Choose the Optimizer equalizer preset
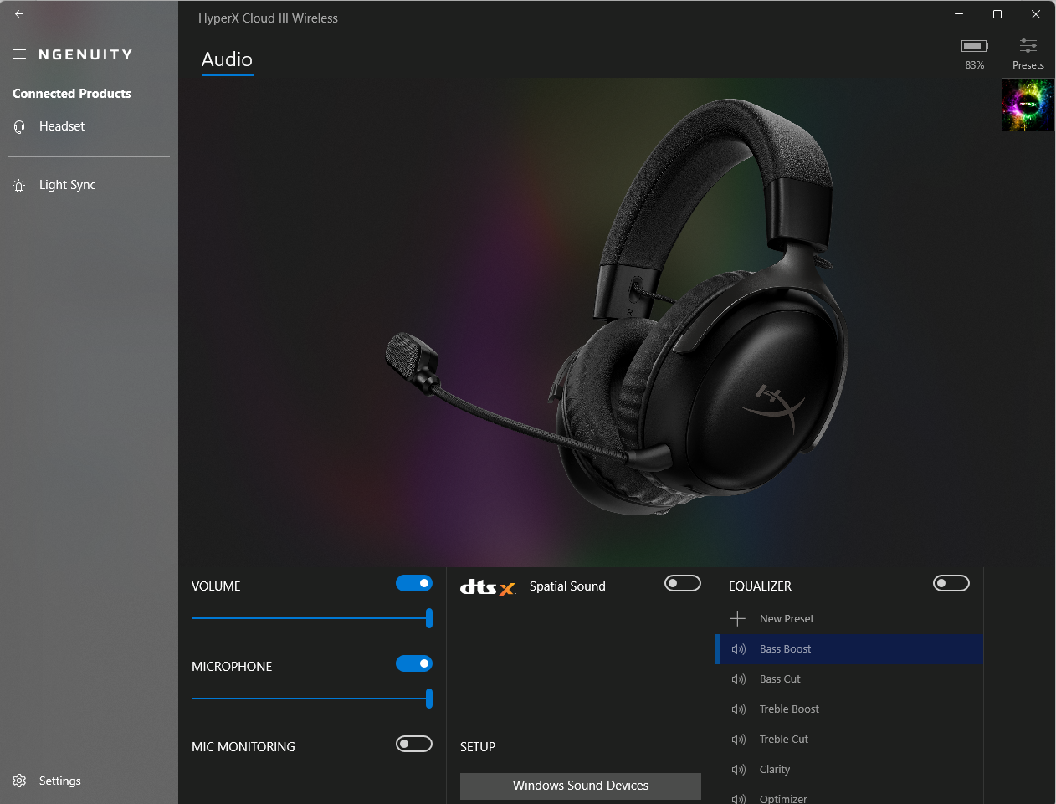Screen dimensions: 1056x804 849,796
